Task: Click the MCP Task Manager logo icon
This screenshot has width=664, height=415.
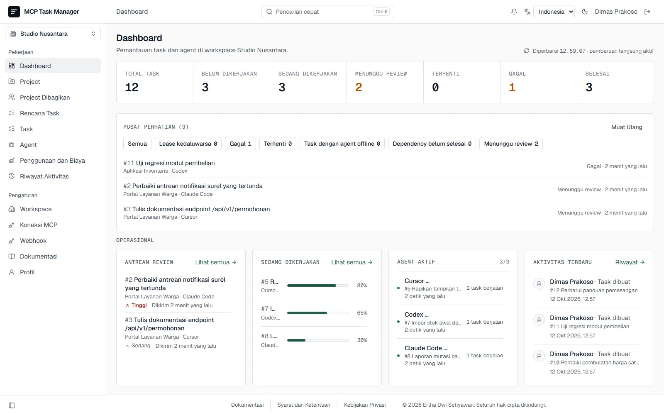Action: pyautogui.click(x=14, y=12)
